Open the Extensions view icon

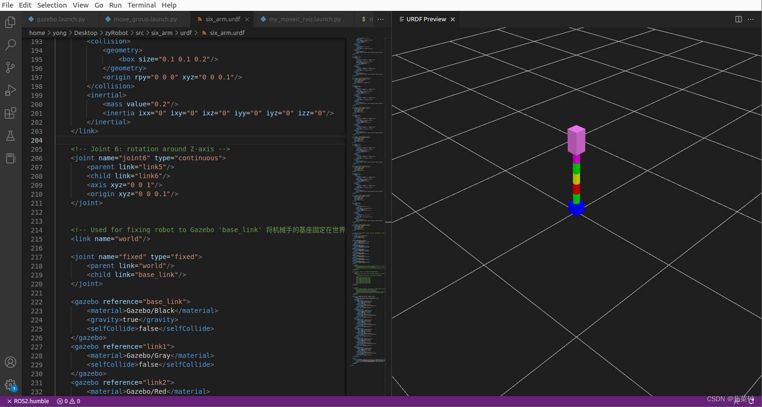coord(10,113)
